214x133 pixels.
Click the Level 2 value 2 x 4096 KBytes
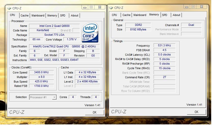pos(87,81)
